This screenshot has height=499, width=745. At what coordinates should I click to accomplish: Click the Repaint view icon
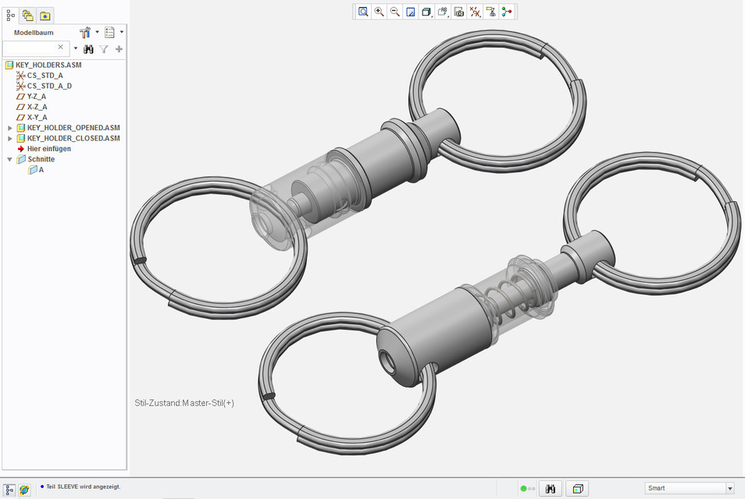(x=410, y=12)
